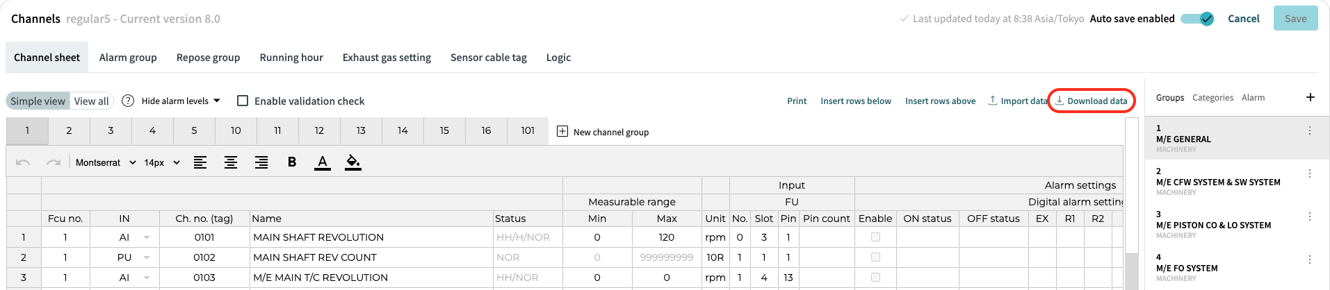This screenshot has height=290, width=1330.
Task: Click Import data
Action: click(1018, 101)
